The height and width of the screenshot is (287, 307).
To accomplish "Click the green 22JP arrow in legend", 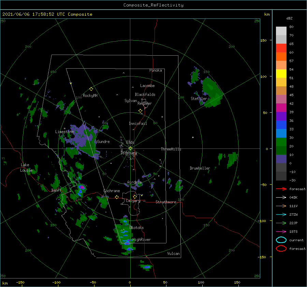I will click(281, 223).
